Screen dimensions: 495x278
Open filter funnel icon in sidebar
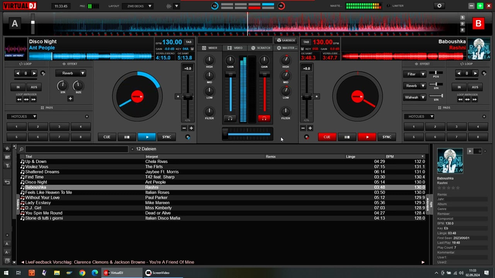(x=7, y=166)
